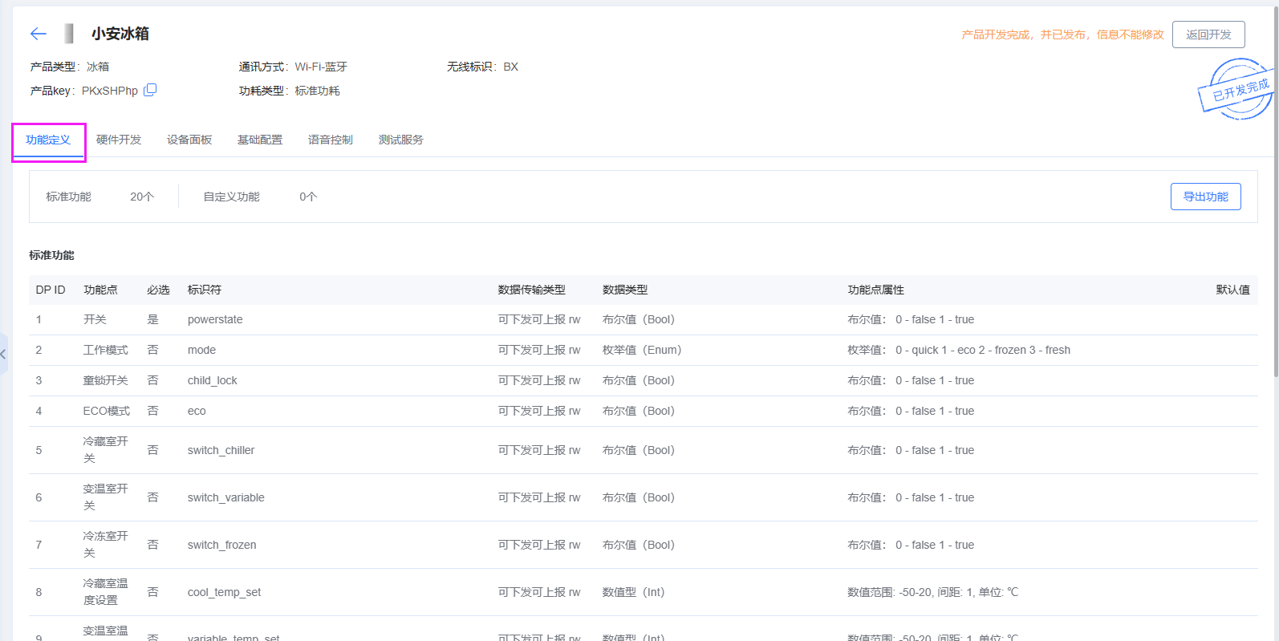Select the cool_temp_set identifier
Image resolution: width=1279 pixels, height=641 pixels.
pos(224,592)
